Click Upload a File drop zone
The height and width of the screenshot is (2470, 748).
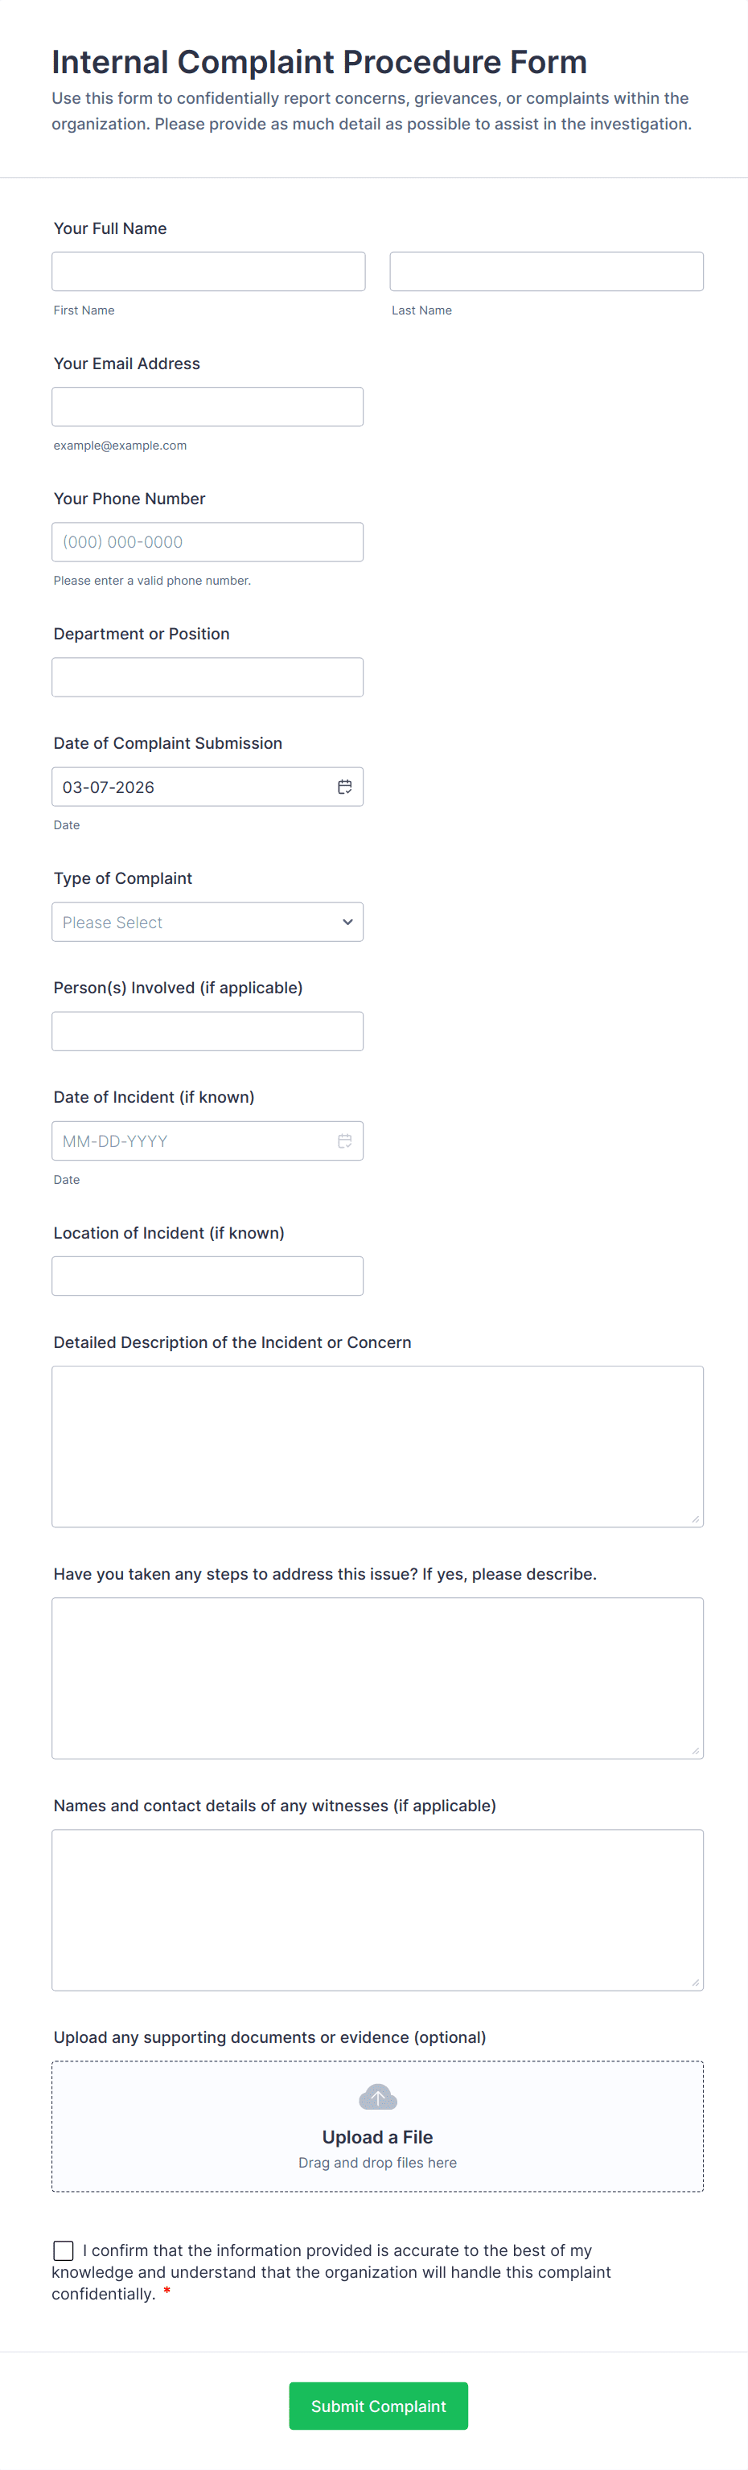pyautogui.click(x=377, y=2139)
